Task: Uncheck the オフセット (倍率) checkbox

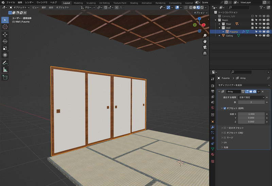Action: coord(225,108)
